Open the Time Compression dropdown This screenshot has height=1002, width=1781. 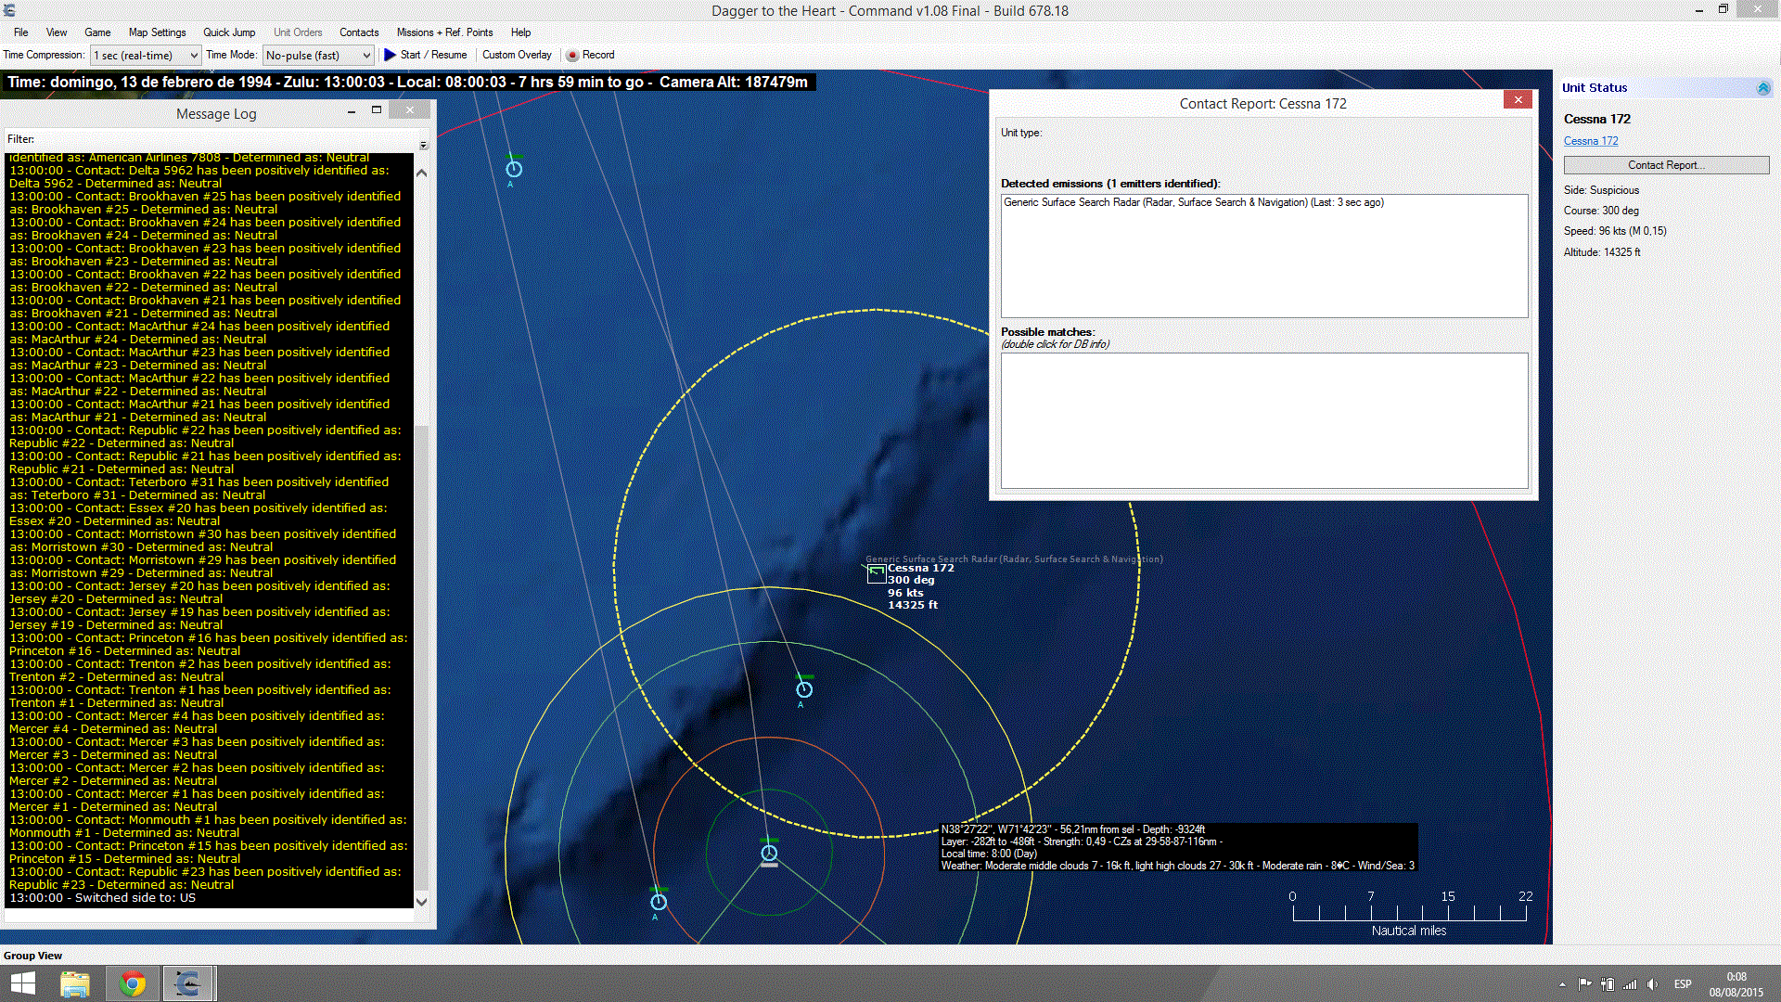point(146,56)
